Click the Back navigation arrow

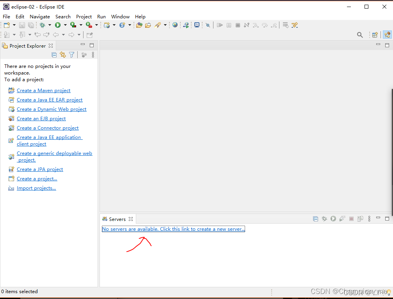[56, 35]
